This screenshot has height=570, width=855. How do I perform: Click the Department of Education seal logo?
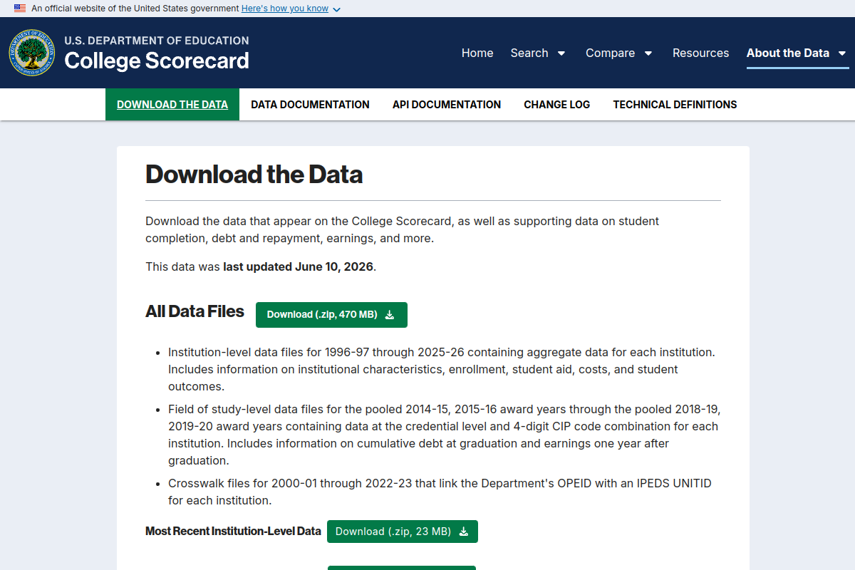click(31, 53)
